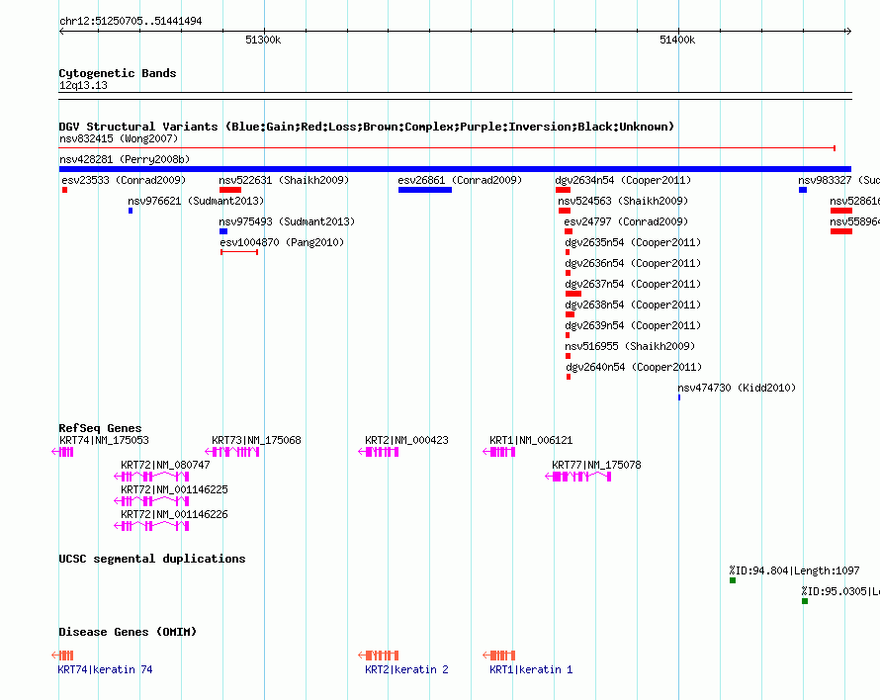Click 51300k ruler position

pos(263,40)
